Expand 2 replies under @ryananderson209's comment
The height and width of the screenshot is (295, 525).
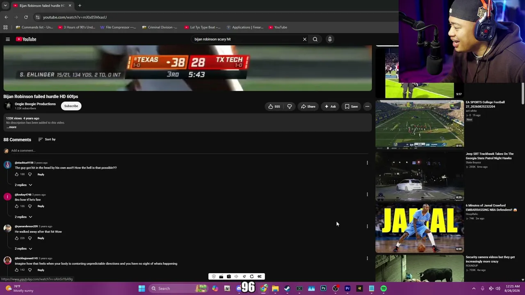[23, 249]
